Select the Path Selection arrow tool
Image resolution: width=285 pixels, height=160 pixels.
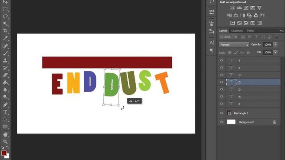coord(5,119)
